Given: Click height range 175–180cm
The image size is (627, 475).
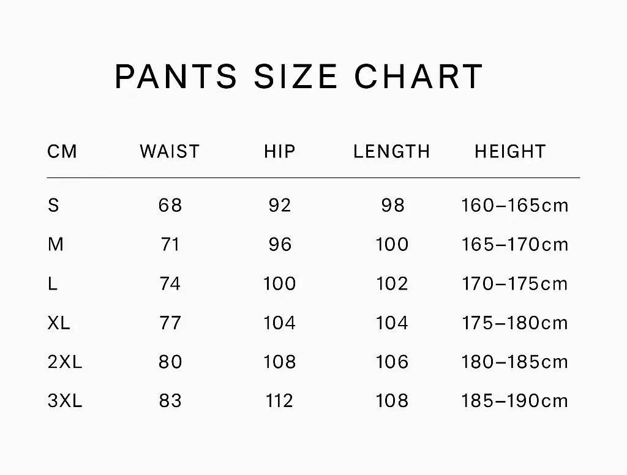Looking at the screenshot, I should coord(515,323).
